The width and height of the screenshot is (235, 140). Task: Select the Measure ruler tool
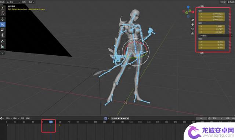pos(3,47)
